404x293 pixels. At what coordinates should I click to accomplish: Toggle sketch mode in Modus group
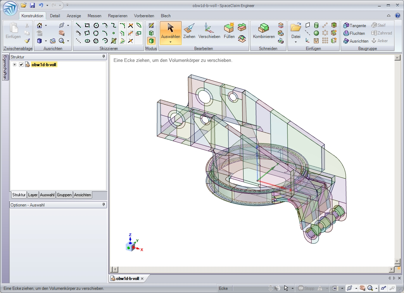coord(151,25)
